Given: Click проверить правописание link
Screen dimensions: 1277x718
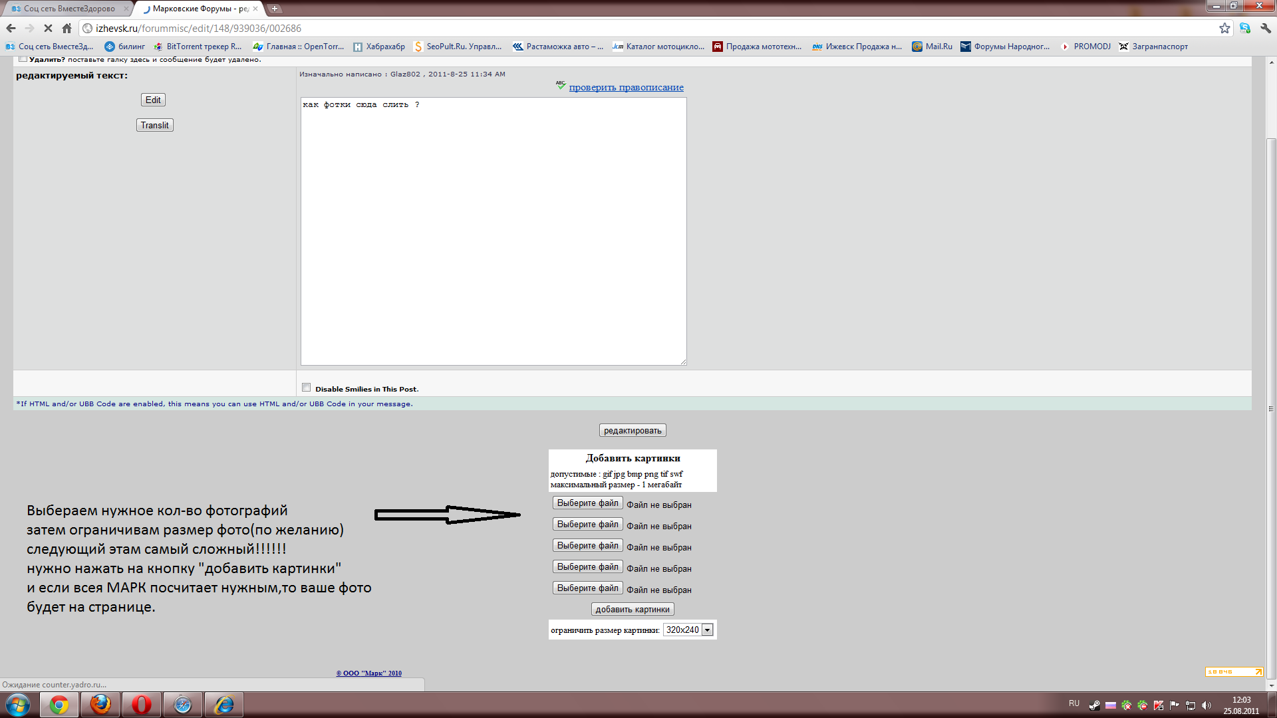Looking at the screenshot, I should tap(626, 87).
